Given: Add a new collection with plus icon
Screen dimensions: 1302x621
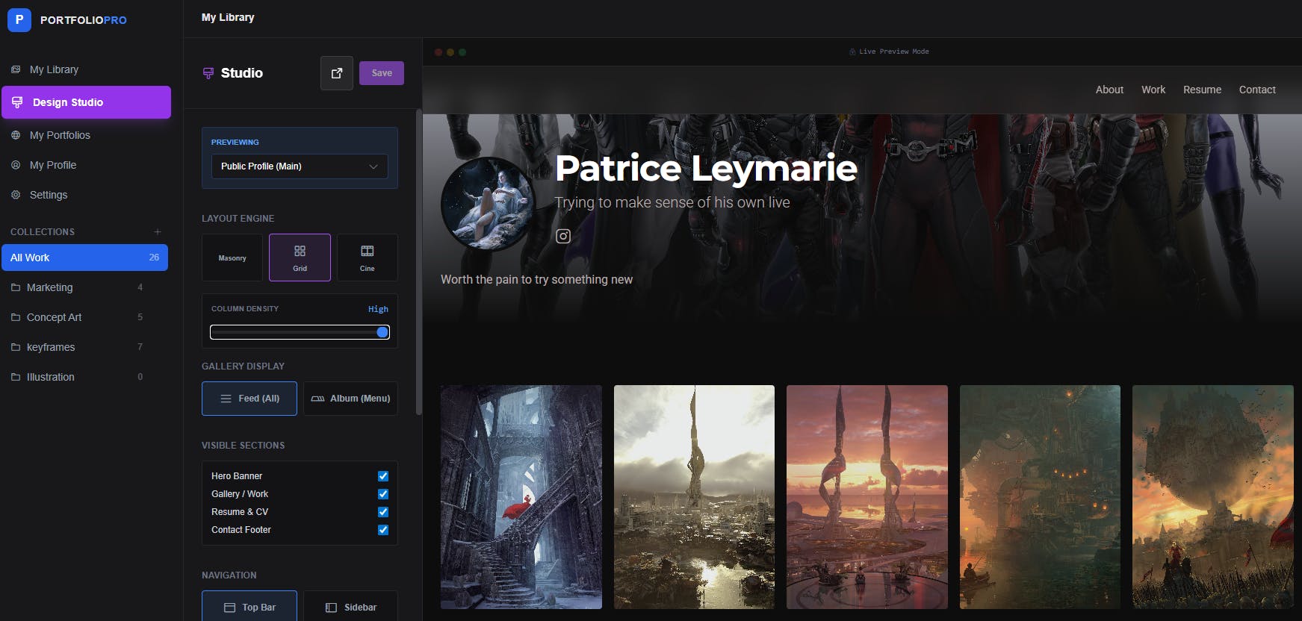Looking at the screenshot, I should [158, 232].
